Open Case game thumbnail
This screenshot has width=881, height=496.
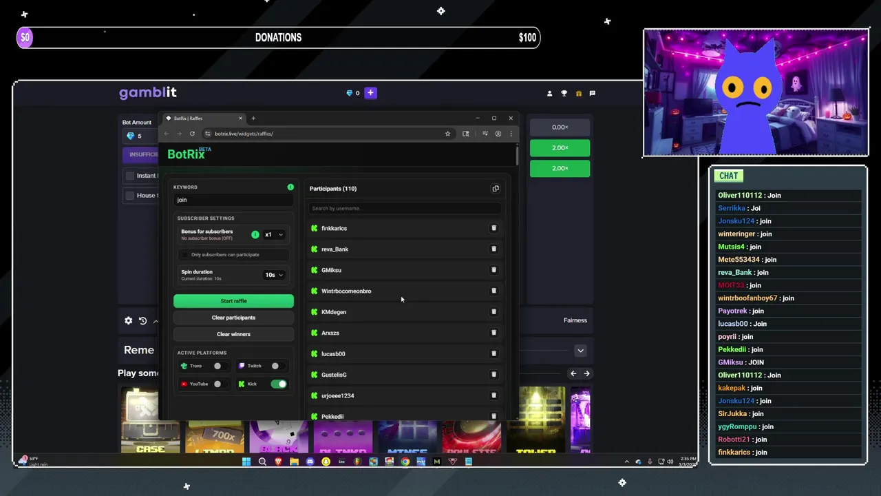click(150, 420)
